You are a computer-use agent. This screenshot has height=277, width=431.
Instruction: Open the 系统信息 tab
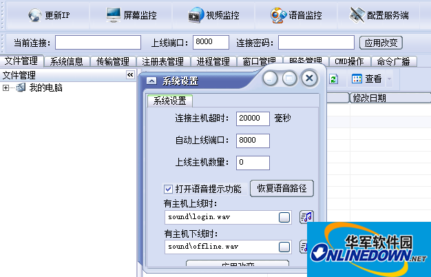click(x=67, y=61)
